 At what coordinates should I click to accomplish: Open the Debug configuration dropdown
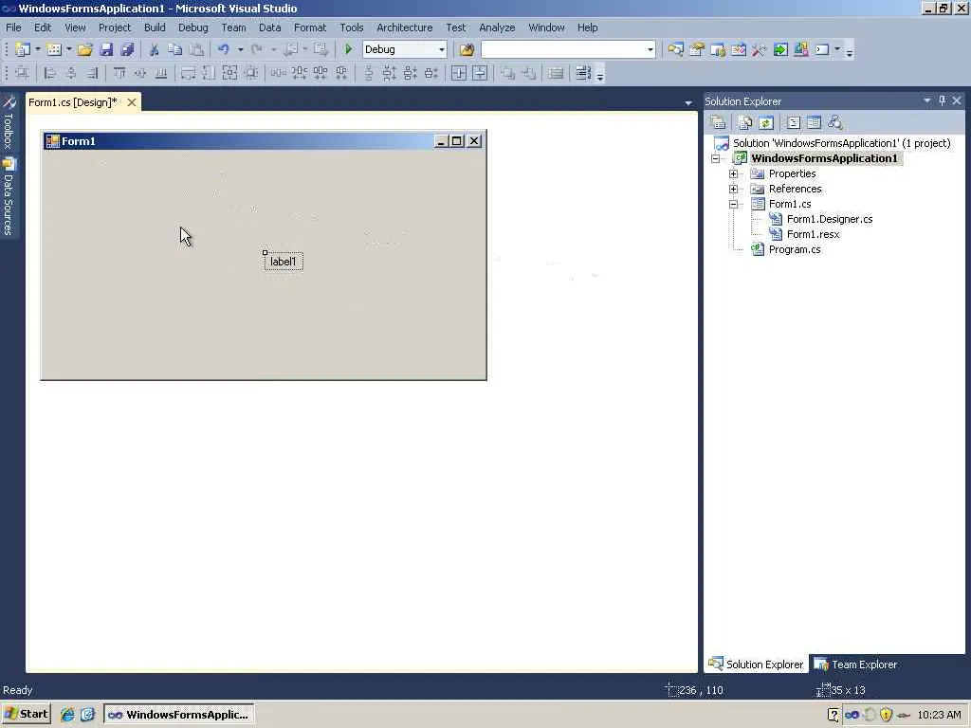442,49
